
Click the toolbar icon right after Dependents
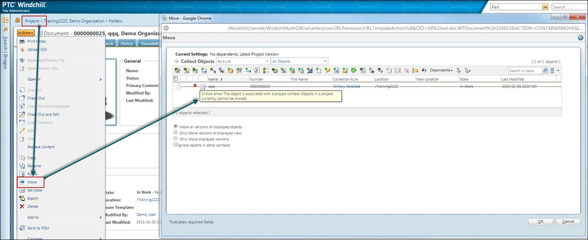[458, 70]
